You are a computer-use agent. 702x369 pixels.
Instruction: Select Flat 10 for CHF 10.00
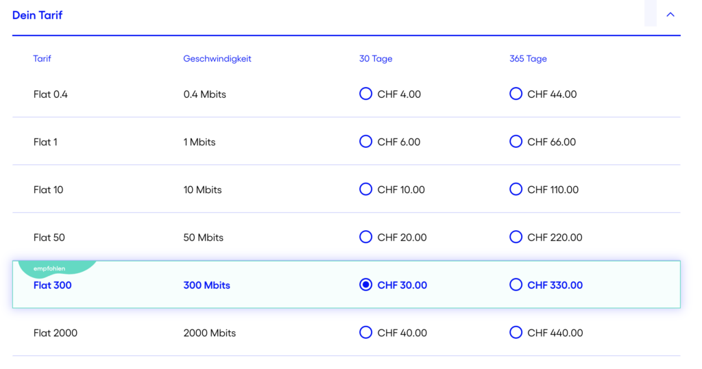coord(365,189)
